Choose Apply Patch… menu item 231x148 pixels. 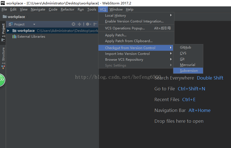(136, 35)
